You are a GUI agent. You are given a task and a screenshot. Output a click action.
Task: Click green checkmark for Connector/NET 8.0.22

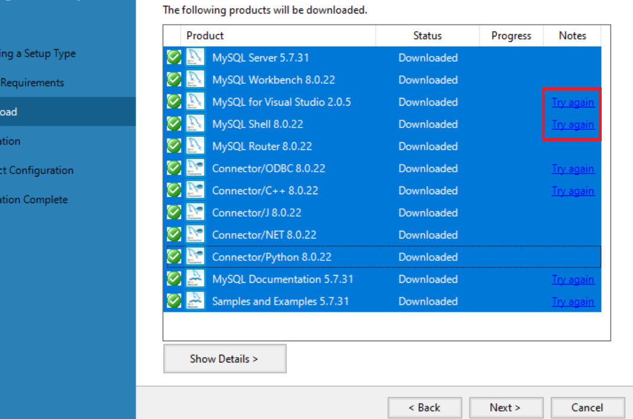(x=174, y=235)
